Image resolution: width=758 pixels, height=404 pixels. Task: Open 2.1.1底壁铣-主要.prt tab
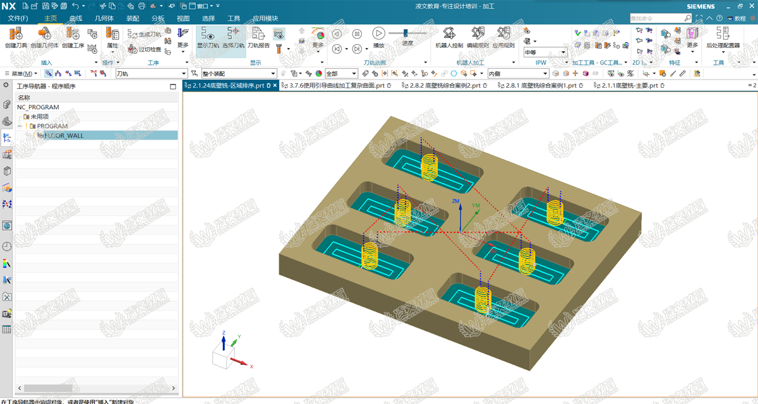tap(629, 86)
